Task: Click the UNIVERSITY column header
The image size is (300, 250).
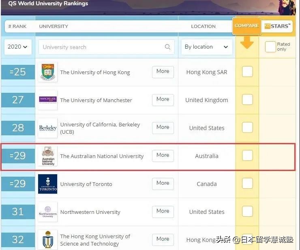Action: 54,26
